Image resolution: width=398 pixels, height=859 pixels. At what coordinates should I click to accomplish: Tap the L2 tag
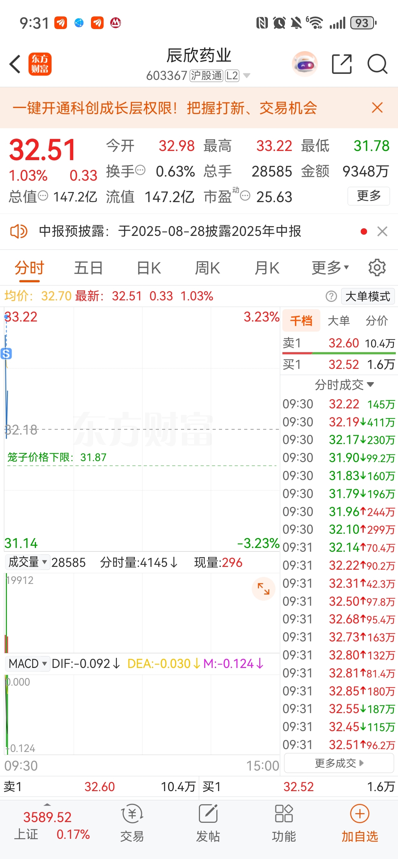232,76
